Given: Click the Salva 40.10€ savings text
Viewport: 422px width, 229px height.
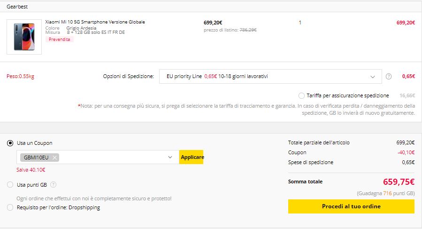Looking at the screenshot, I should pos(31,170).
